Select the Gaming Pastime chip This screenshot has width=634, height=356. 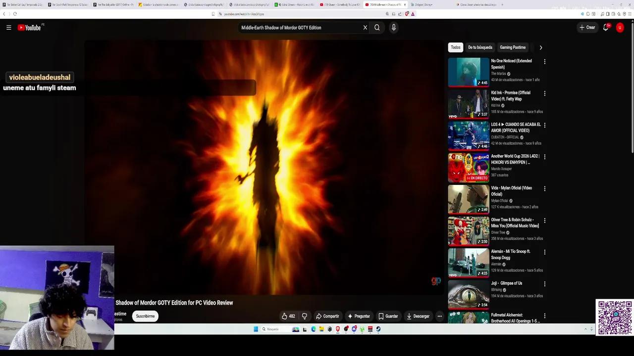[513, 47]
